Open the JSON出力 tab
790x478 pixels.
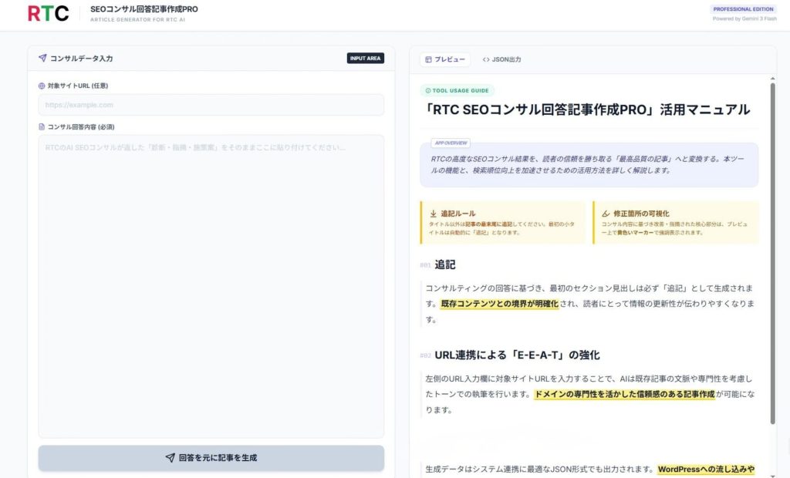click(x=501, y=59)
